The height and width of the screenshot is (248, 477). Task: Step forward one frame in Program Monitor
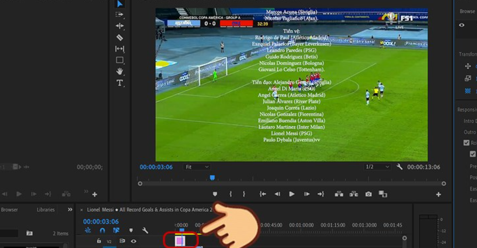[x=307, y=194]
